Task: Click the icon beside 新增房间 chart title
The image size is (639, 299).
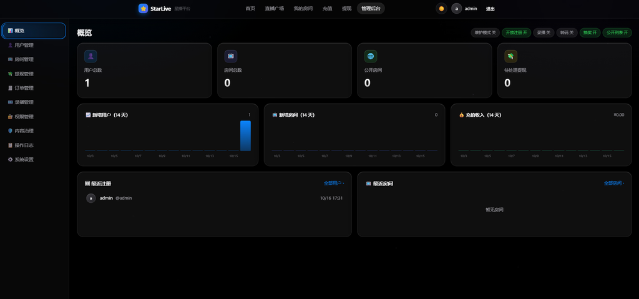Action: tap(275, 115)
